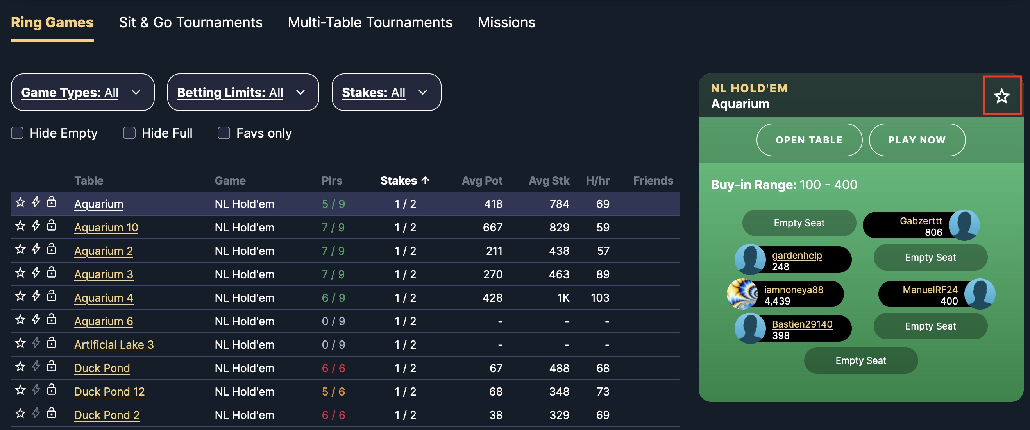Open the Stakes filter dropdown
Image resolution: width=1030 pixels, height=430 pixels.
pyautogui.click(x=386, y=92)
